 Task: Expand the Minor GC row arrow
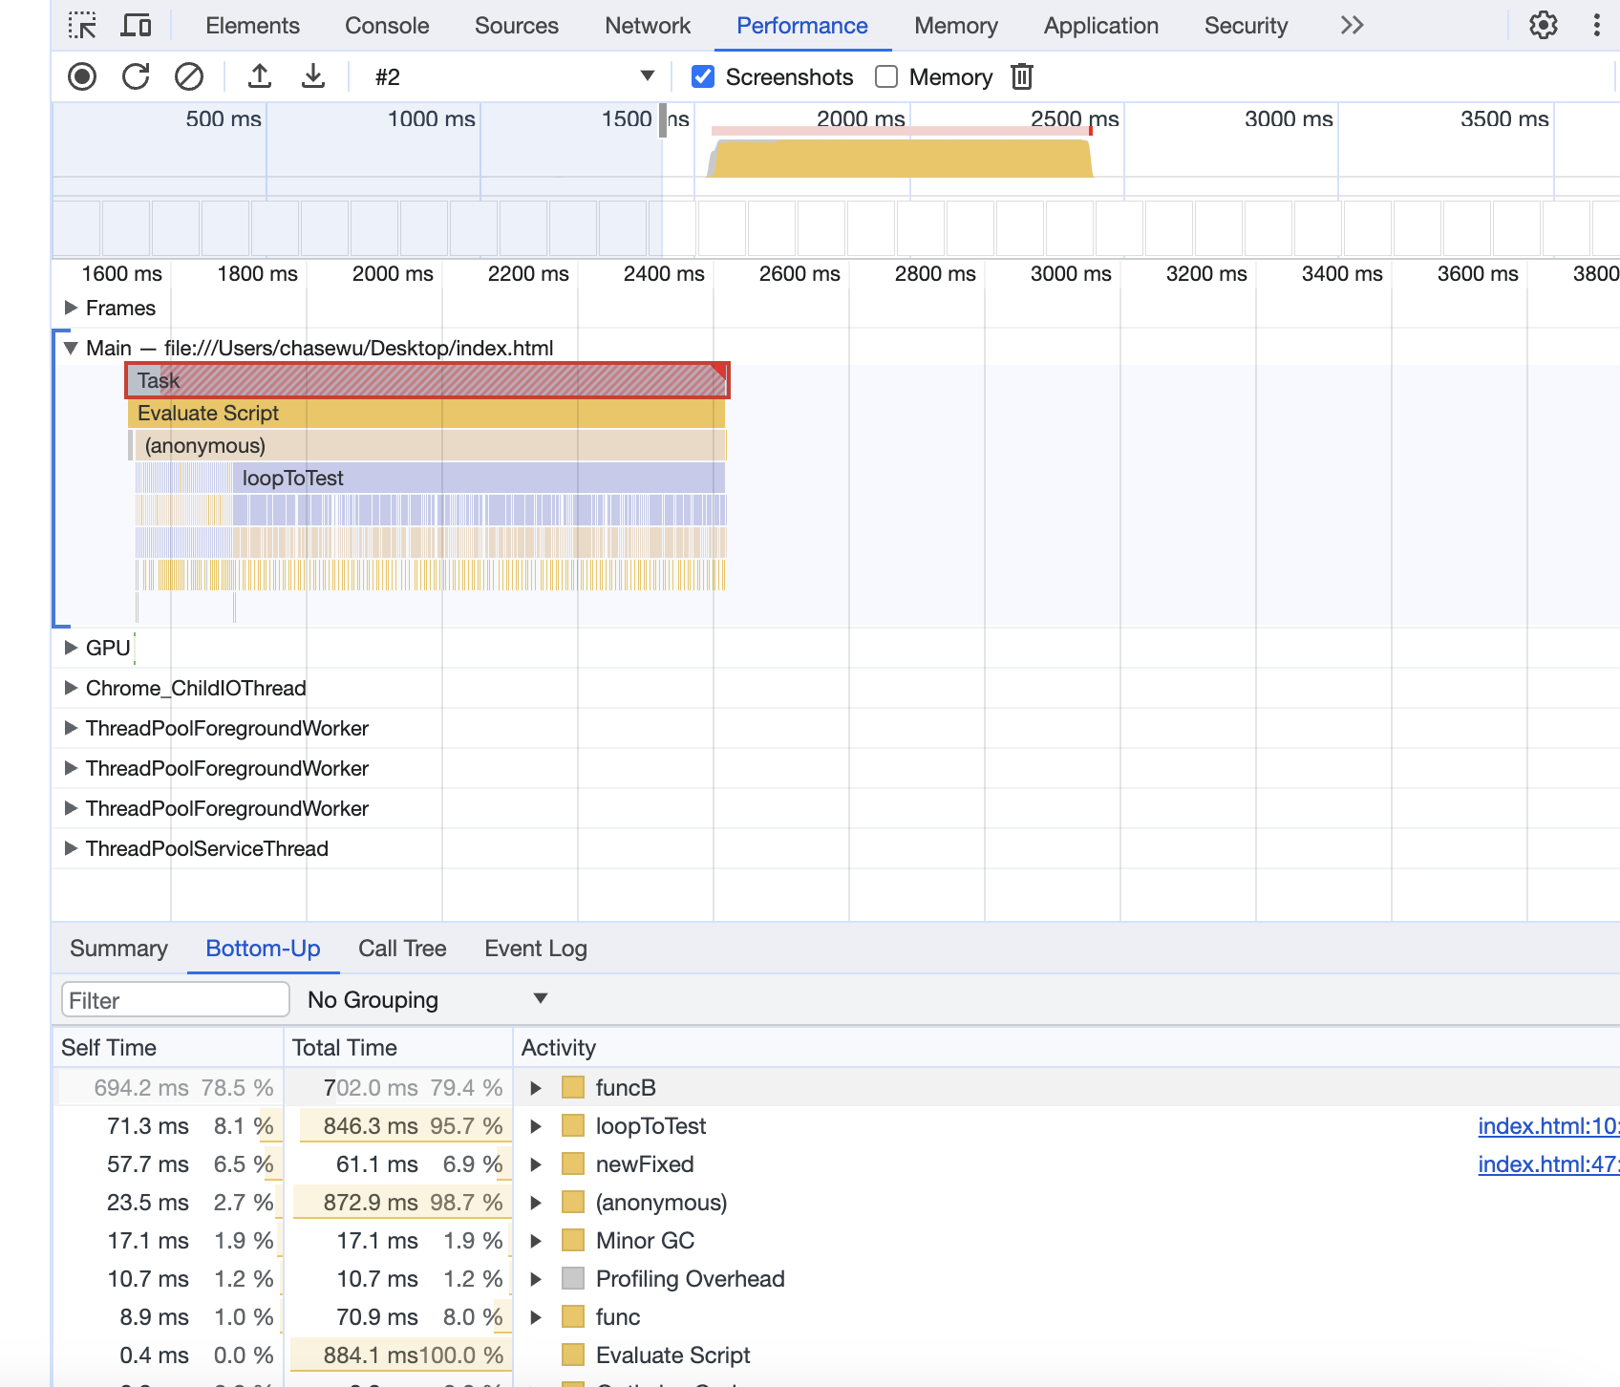[x=536, y=1240]
